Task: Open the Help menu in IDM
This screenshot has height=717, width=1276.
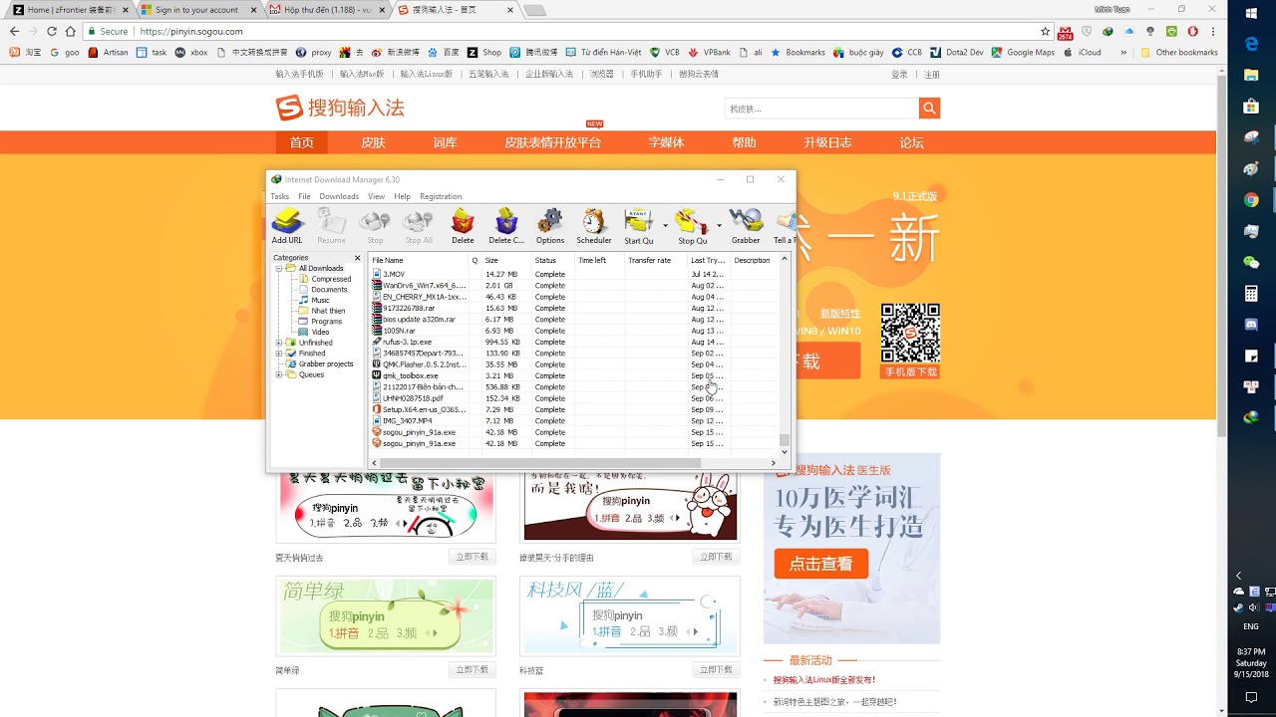Action: tap(402, 196)
